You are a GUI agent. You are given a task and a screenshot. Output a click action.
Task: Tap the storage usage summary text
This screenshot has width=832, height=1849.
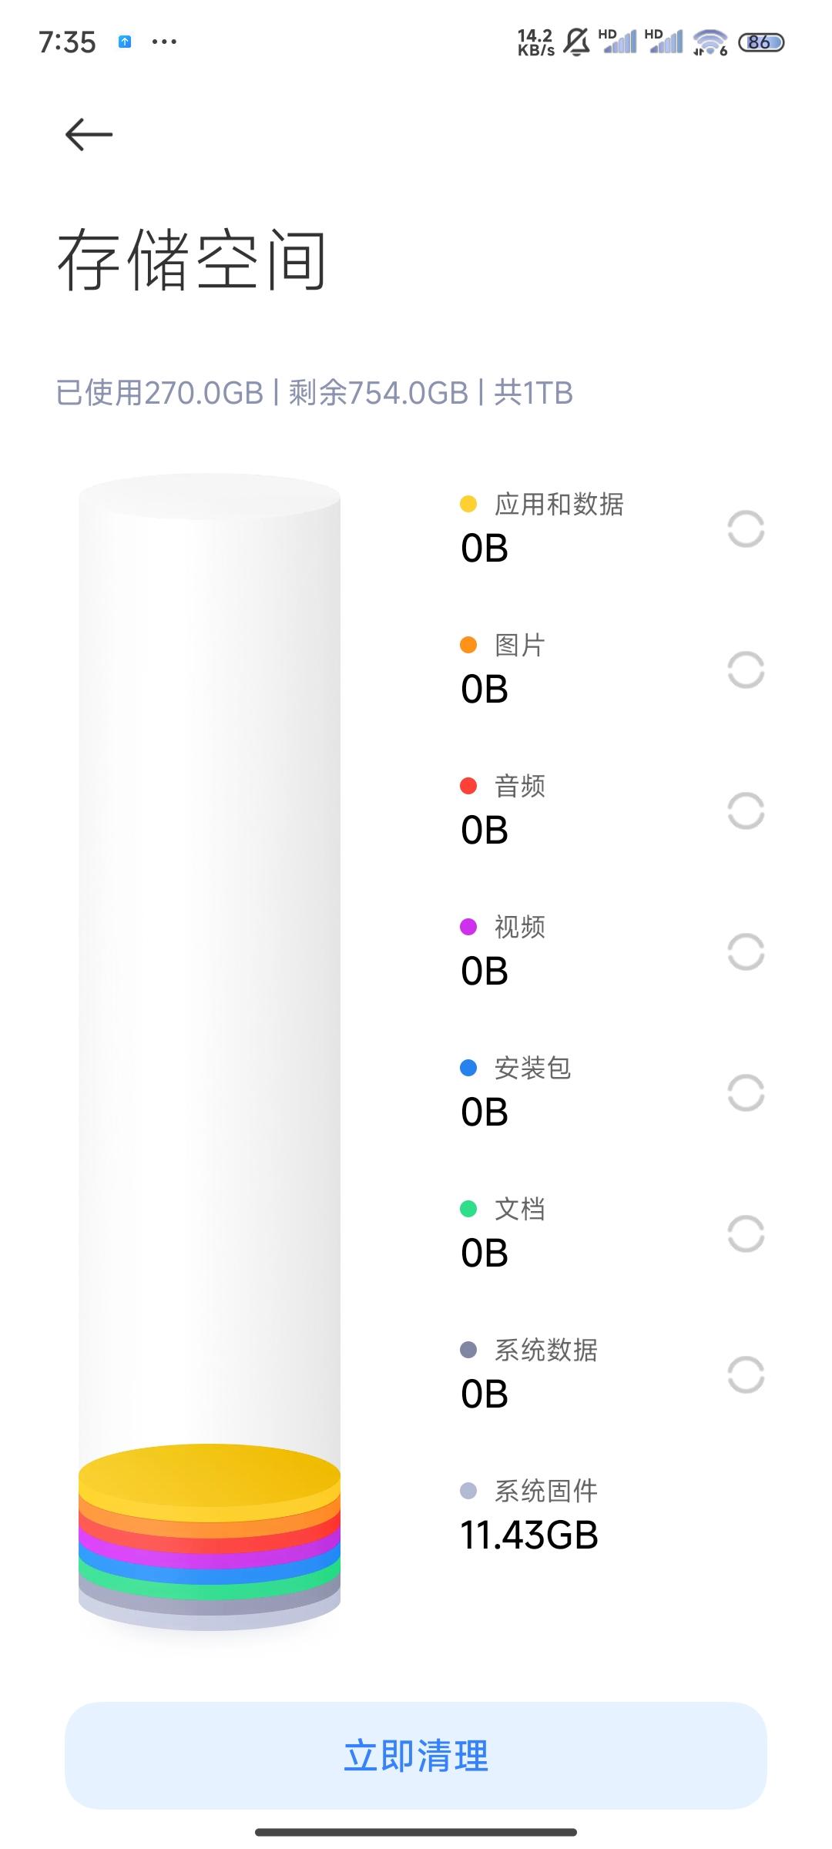tap(314, 393)
